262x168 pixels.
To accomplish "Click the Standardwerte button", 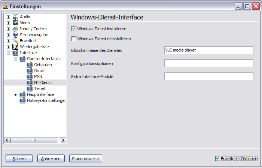I will pos(86,159).
